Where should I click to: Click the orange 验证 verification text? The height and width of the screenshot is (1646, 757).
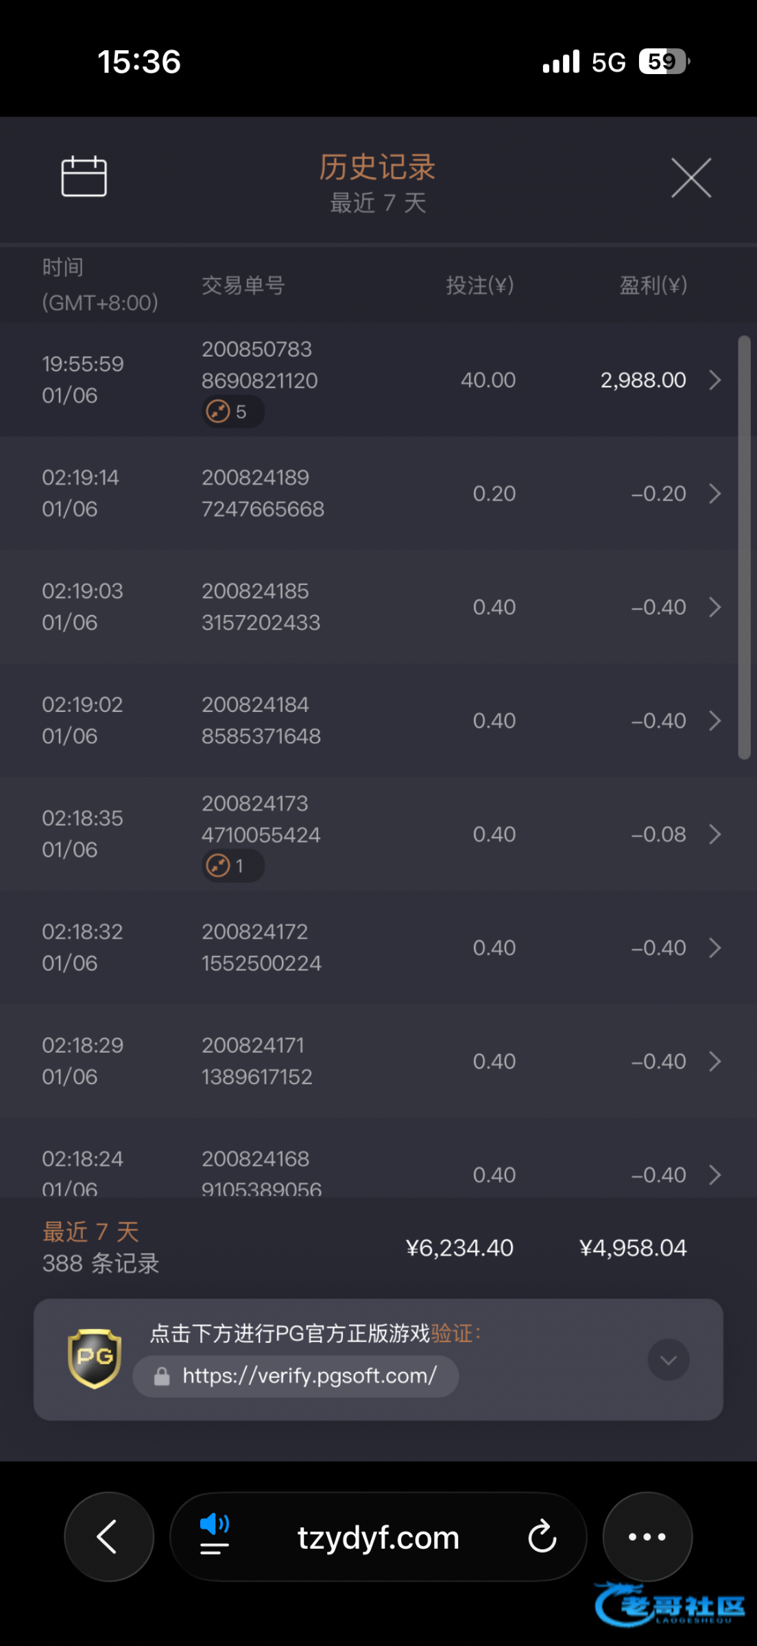[451, 1333]
